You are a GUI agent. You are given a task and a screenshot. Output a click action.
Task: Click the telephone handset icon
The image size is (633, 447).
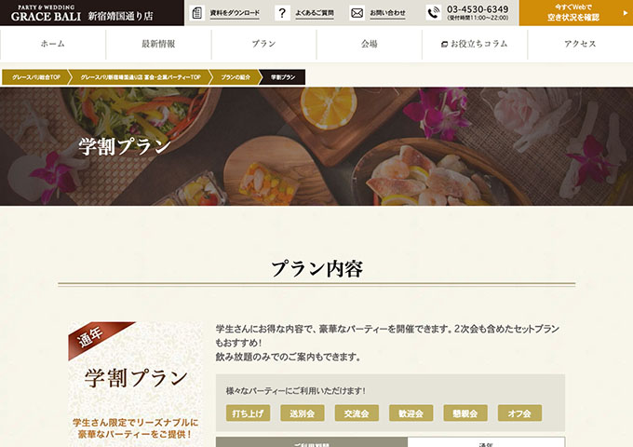[x=434, y=13]
